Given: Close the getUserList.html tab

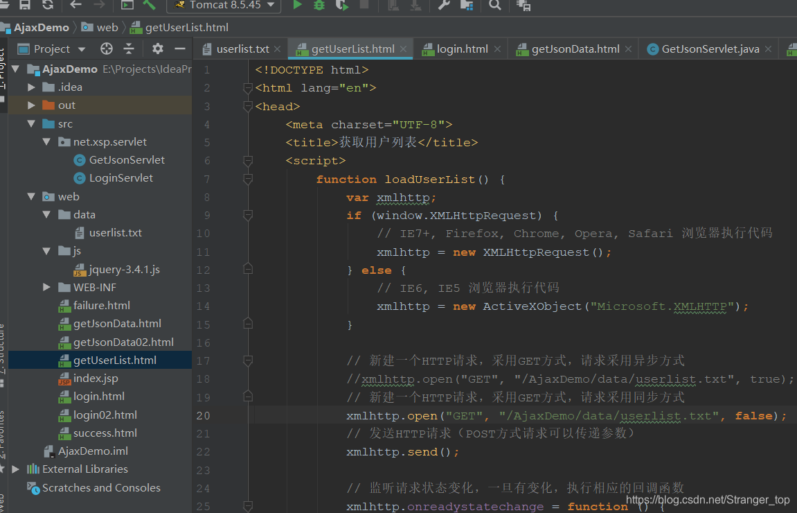Looking at the screenshot, I should [x=403, y=49].
